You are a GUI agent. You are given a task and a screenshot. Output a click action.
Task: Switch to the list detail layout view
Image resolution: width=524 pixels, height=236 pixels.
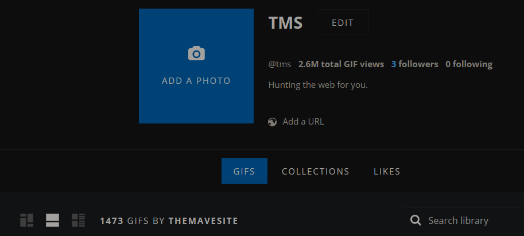tap(78, 220)
